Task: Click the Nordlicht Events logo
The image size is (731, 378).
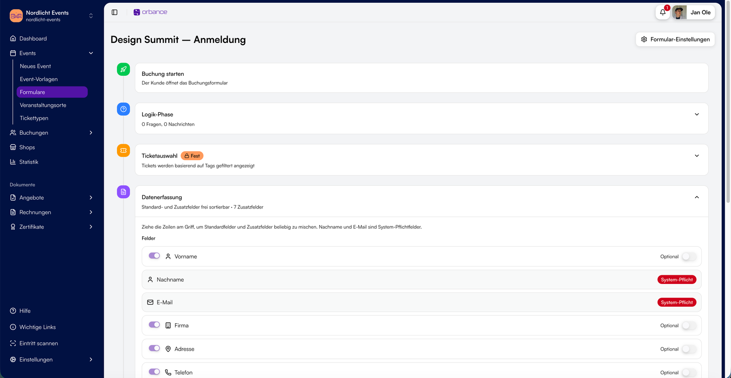Action: (16, 16)
